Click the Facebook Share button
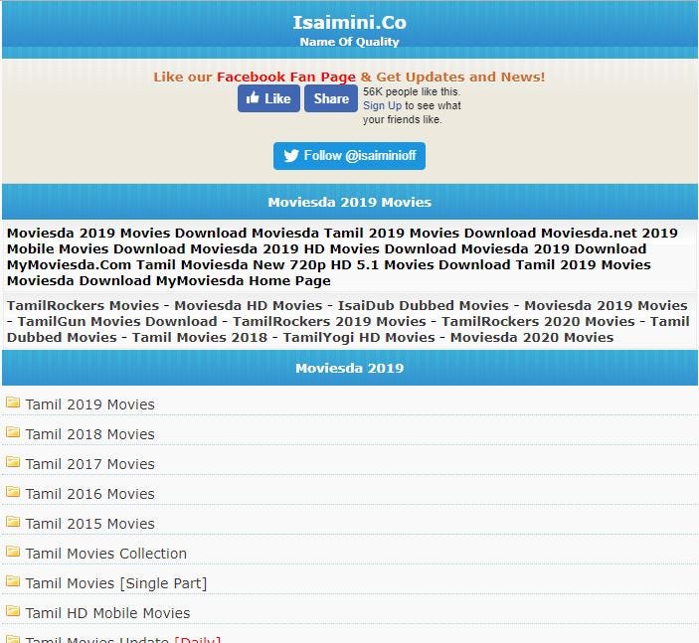 pos(331,98)
